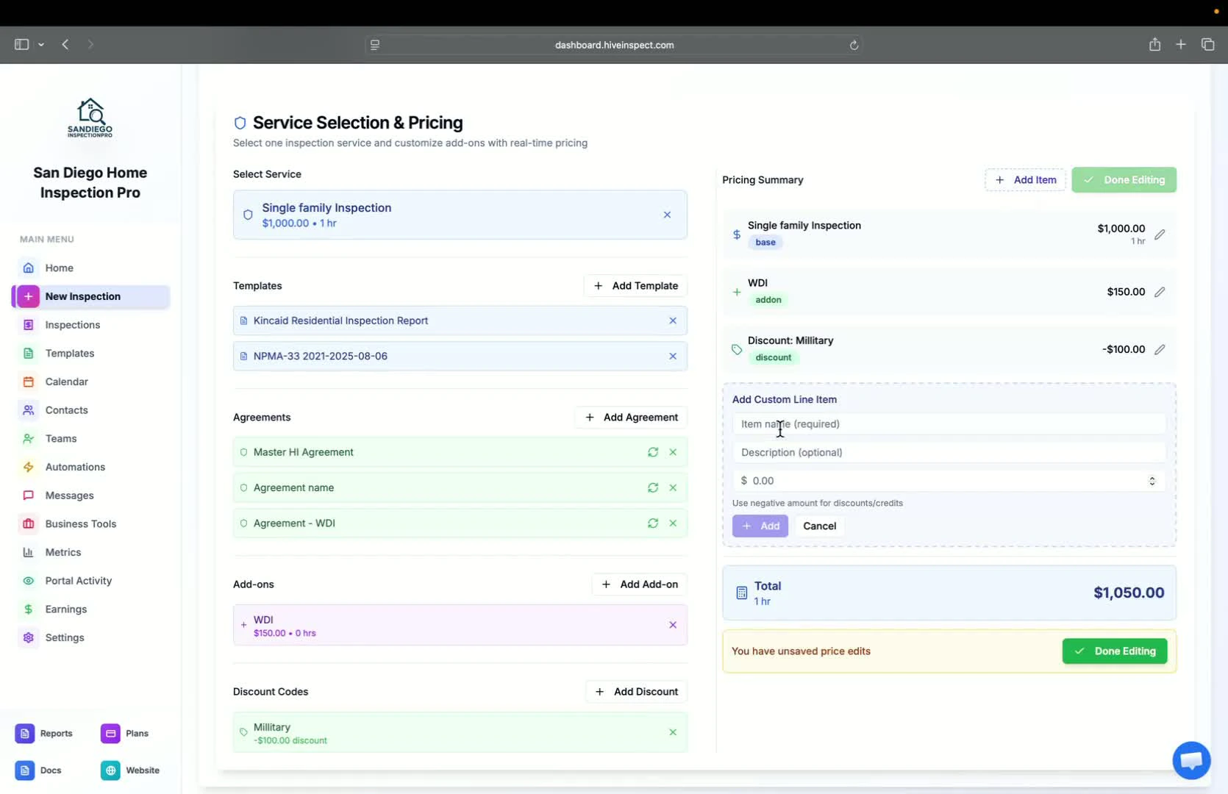Screen dimensions: 1228x794
Task: Open the sidebar options dropdown arrow
Action: [x=41, y=45]
